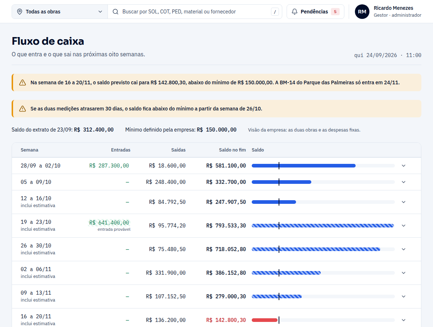Click the location pin icon beside Todas as obras
Screen dimensions: 433x327
20,12
